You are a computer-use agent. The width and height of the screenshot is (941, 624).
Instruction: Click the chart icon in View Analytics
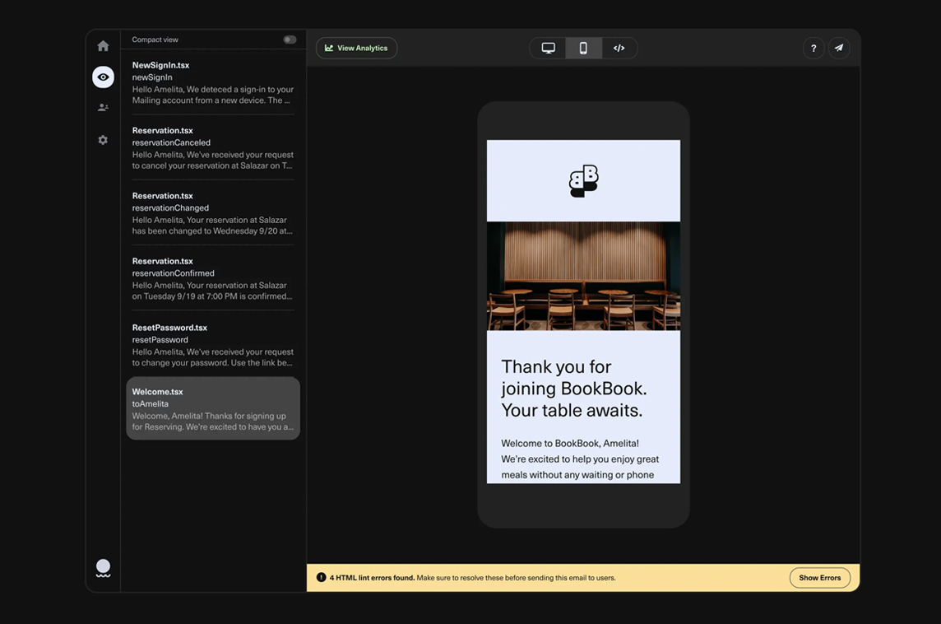click(x=329, y=48)
